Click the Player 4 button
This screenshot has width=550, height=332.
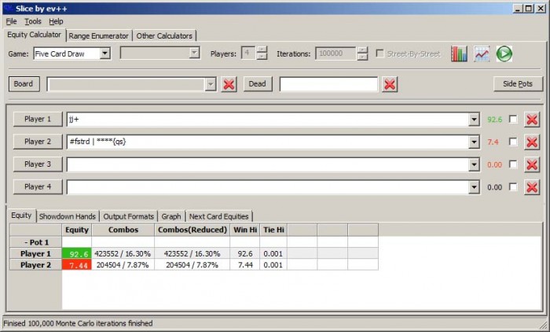[38, 186]
